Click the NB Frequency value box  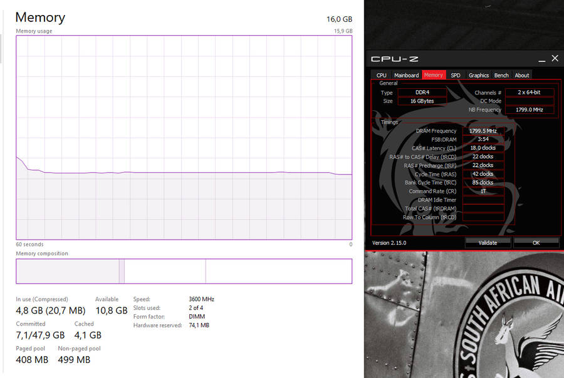coord(530,110)
